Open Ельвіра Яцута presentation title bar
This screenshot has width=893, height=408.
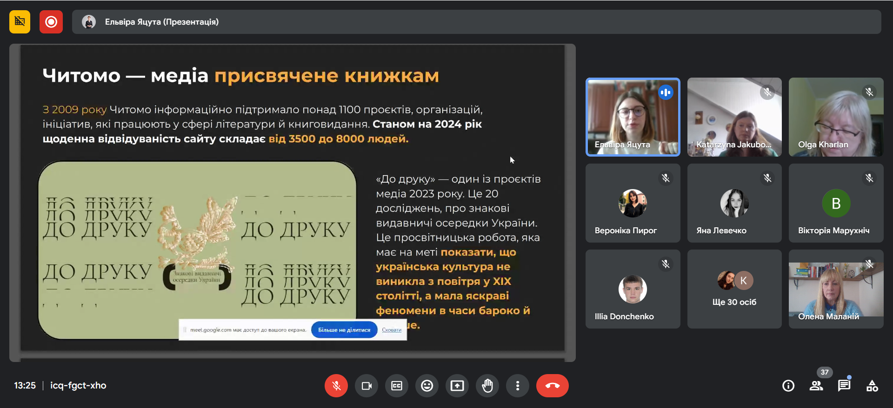[476, 22]
